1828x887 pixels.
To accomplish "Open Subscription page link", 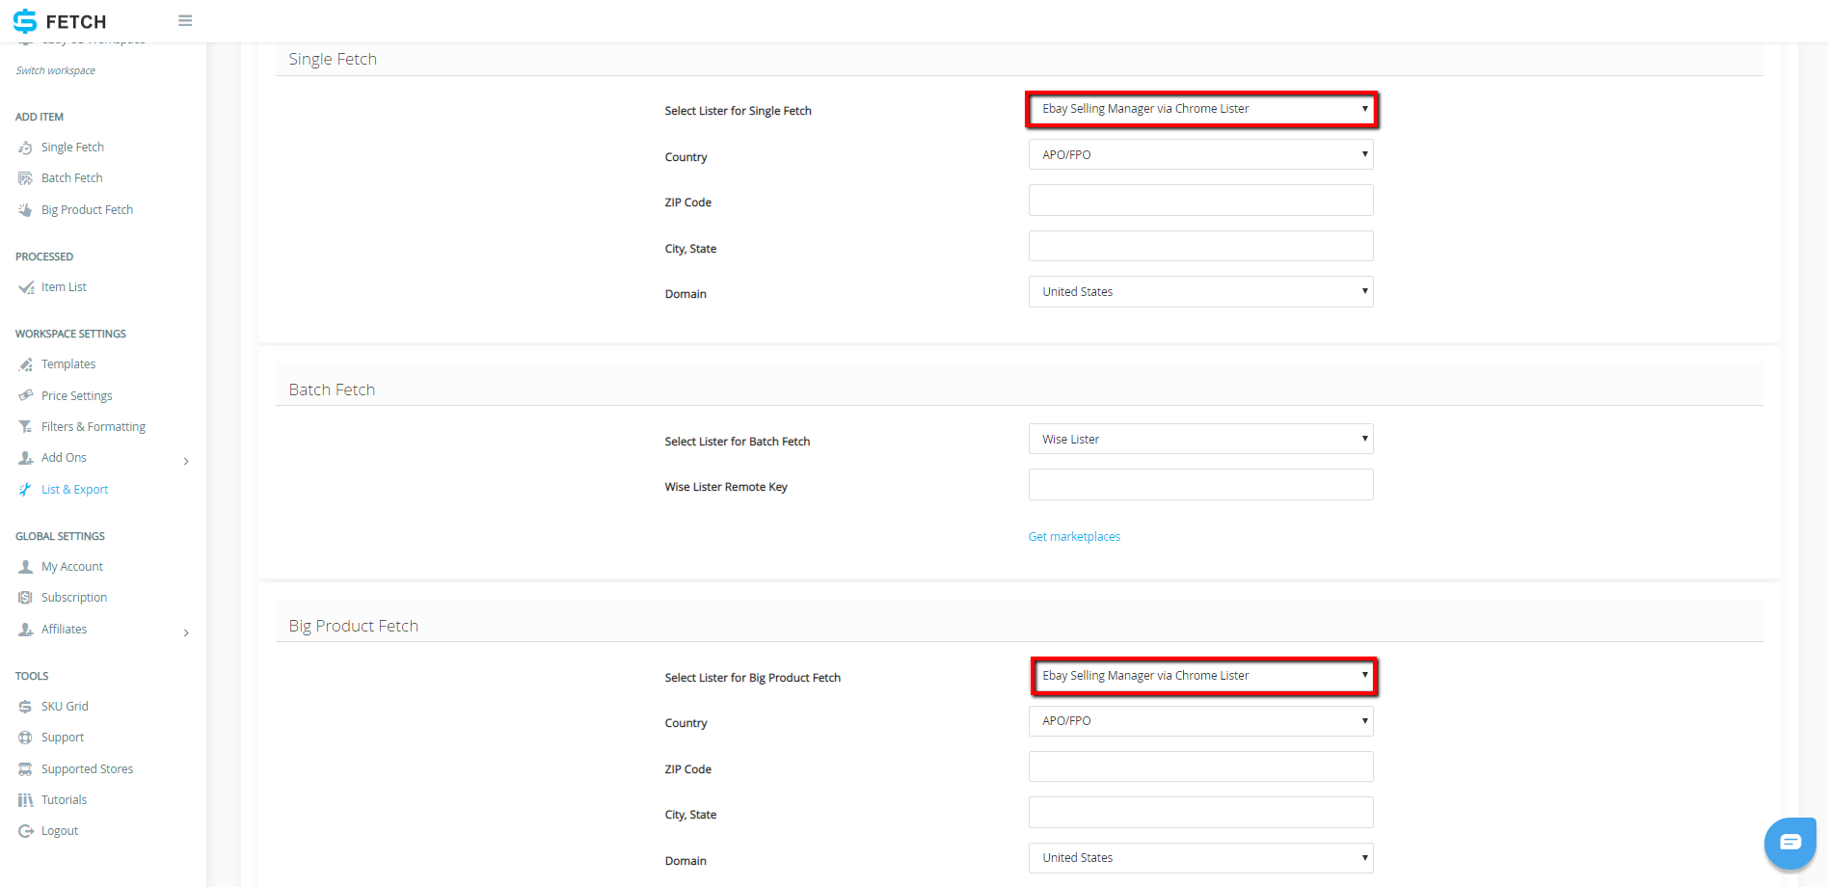I will [x=74, y=598].
